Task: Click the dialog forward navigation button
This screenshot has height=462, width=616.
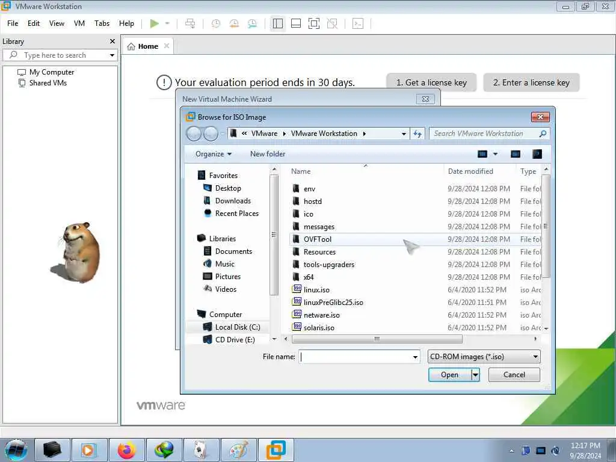Action: point(211,134)
